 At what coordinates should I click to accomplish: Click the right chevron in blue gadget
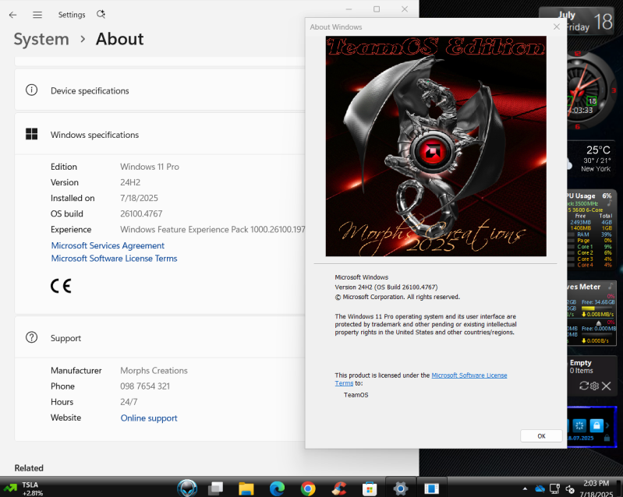click(x=607, y=425)
